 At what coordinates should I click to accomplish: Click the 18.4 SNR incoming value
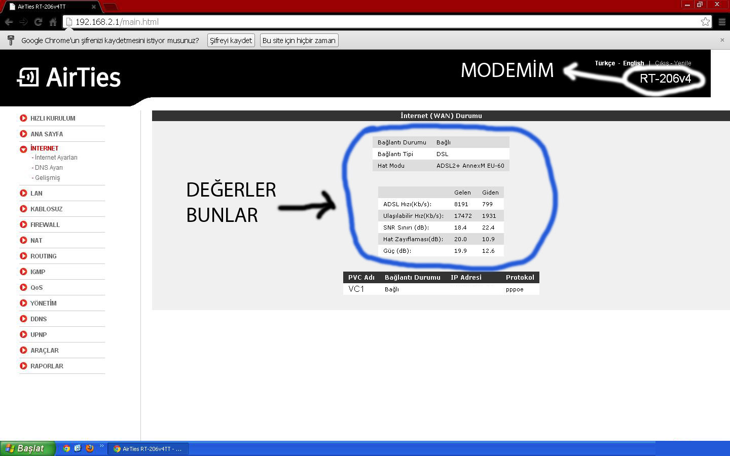(x=460, y=227)
